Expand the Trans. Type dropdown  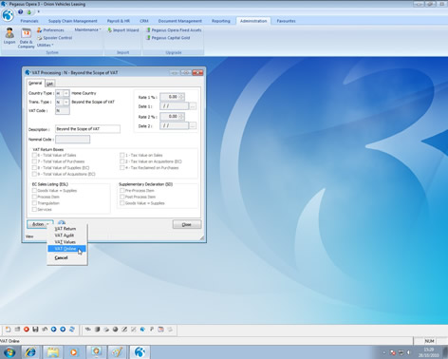(x=66, y=103)
